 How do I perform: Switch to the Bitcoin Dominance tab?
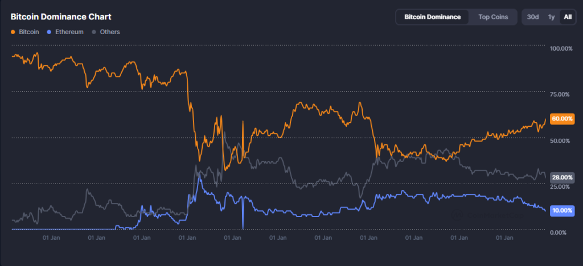[432, 17]
